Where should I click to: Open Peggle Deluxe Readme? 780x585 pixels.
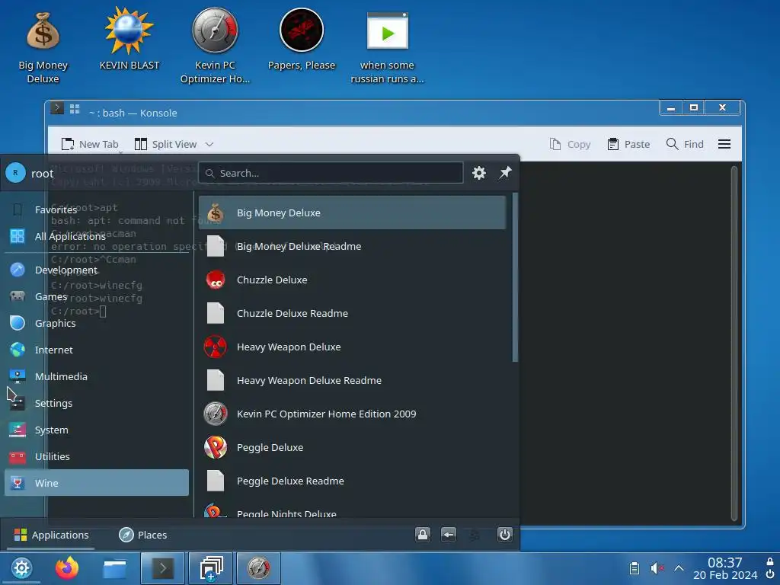(x=352, y=481)
